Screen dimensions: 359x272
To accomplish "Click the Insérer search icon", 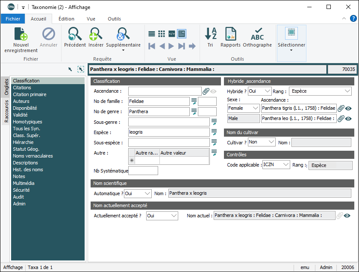I will tap(96, 34).
